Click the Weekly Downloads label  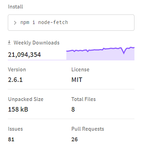pyautogui.click(x=37, y=43)
